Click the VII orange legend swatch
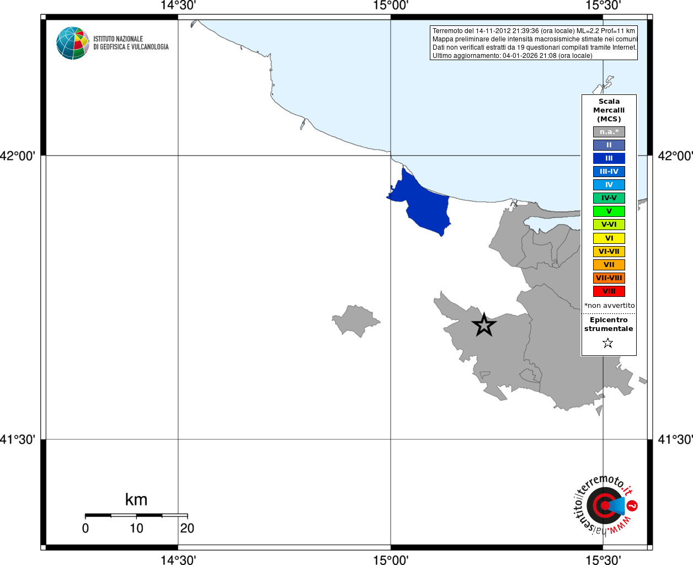Viewport: 693px width, 565px height. (609, 265)
